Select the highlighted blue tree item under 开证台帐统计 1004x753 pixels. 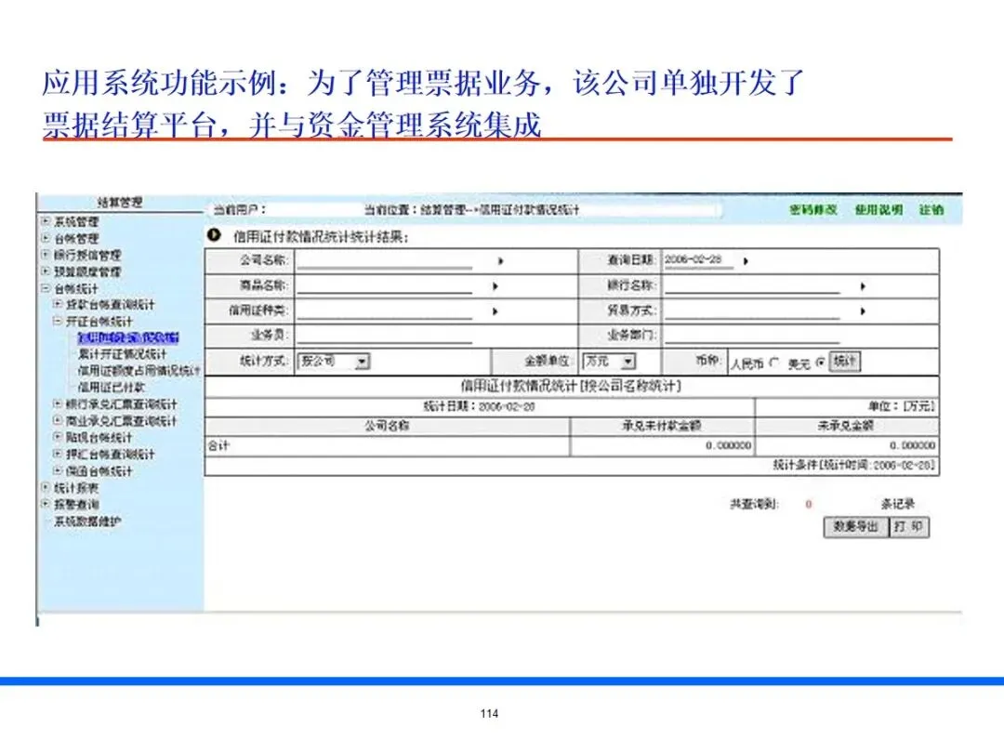click(x=128, y=337)
